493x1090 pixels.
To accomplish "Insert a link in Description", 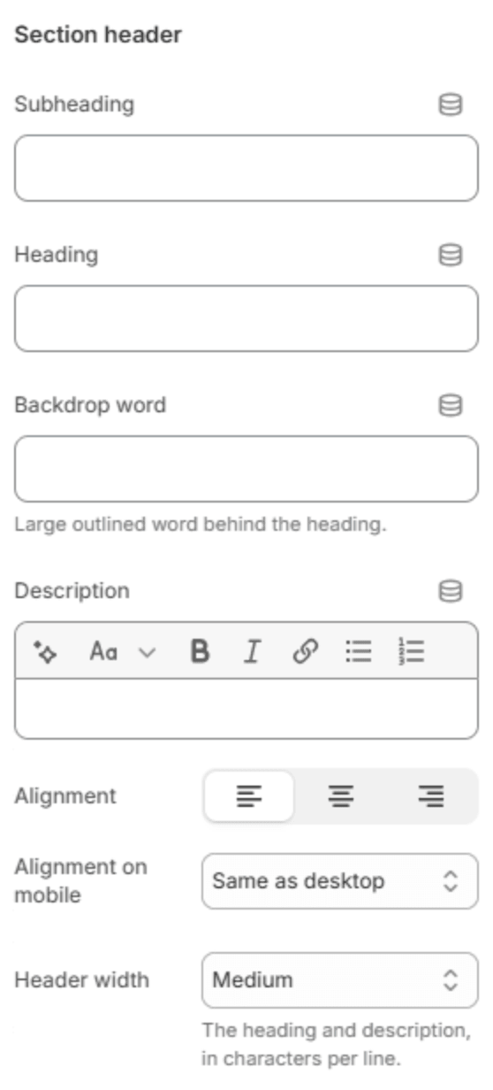I will point(305,652).
